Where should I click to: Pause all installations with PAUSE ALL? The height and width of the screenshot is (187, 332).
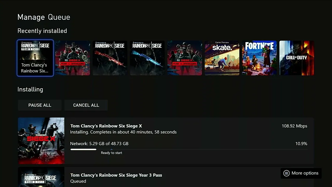[x=40, y=105]
